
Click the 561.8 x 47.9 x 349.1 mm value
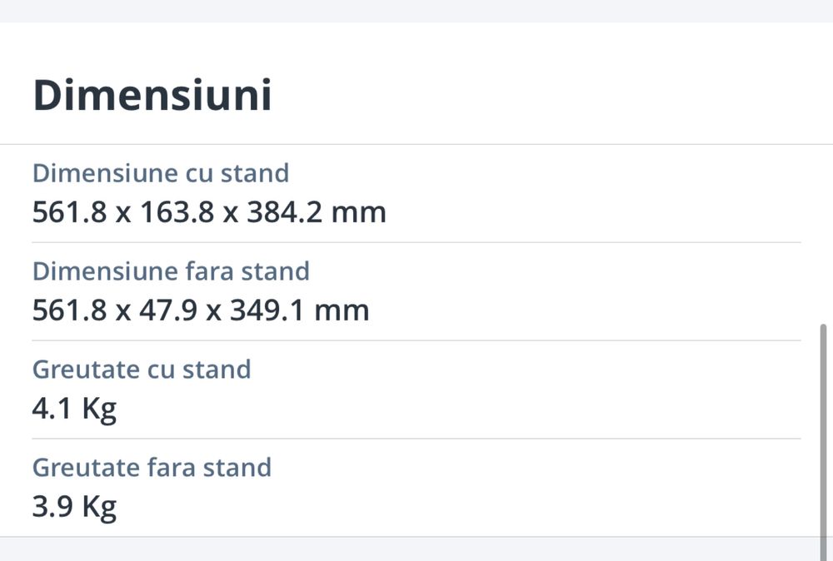[x=201, y=310]
